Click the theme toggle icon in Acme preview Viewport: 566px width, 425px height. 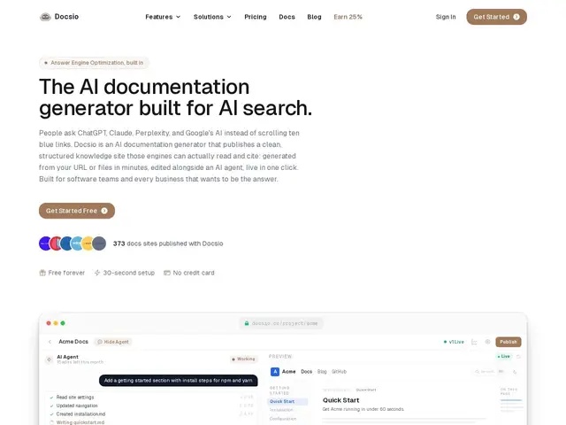pyautogui.click(x=515, y=372)
